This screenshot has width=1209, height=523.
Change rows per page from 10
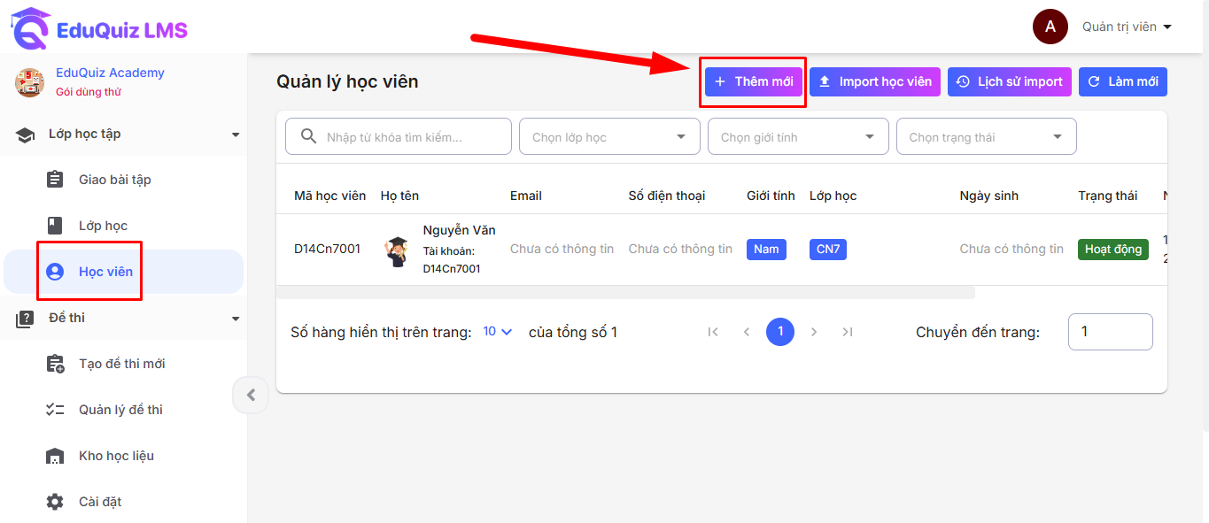[x=498, y=332]
